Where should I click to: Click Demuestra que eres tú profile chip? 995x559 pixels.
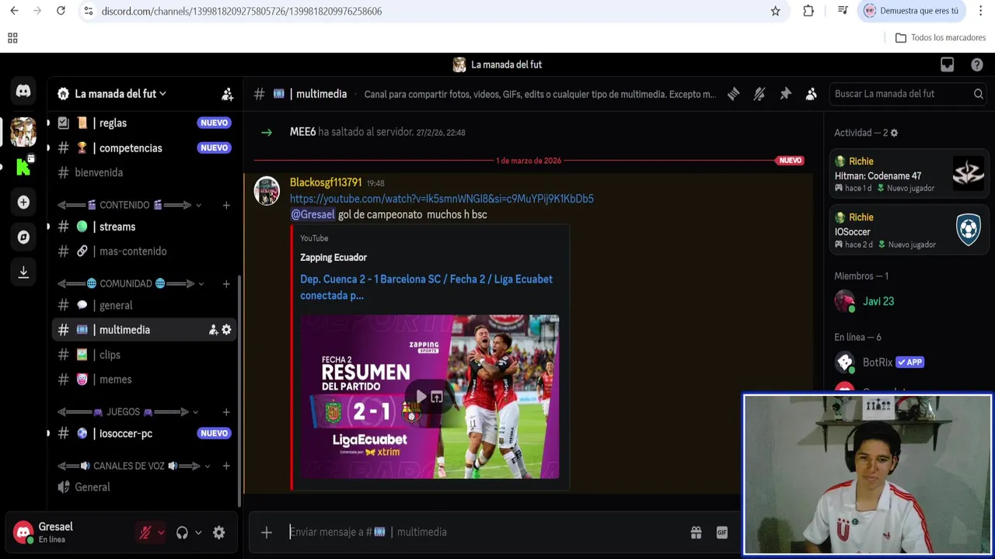[x=911, y=11]
